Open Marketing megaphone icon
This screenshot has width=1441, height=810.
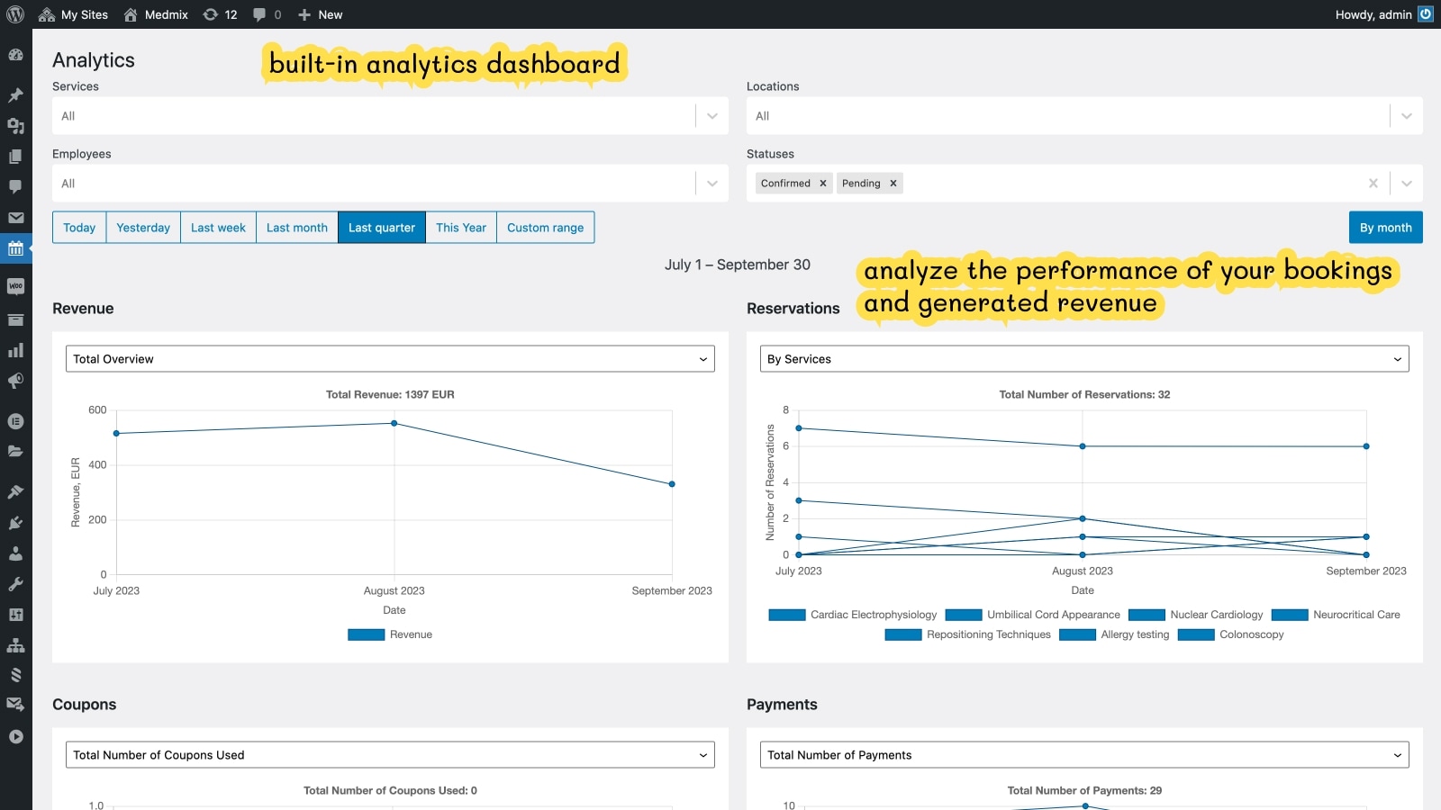pos(15,381)
